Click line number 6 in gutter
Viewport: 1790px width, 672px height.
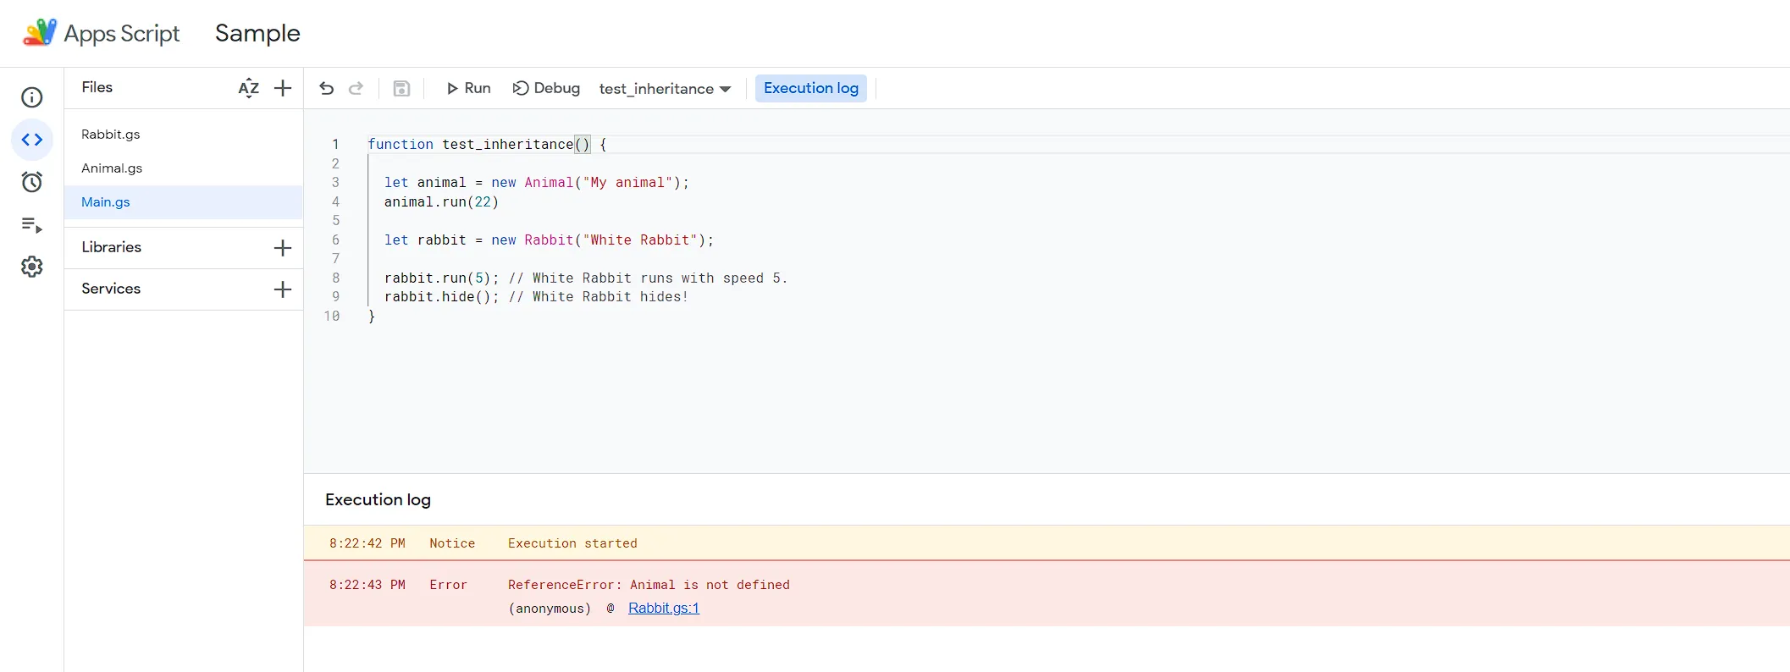(x=335, y=240)
